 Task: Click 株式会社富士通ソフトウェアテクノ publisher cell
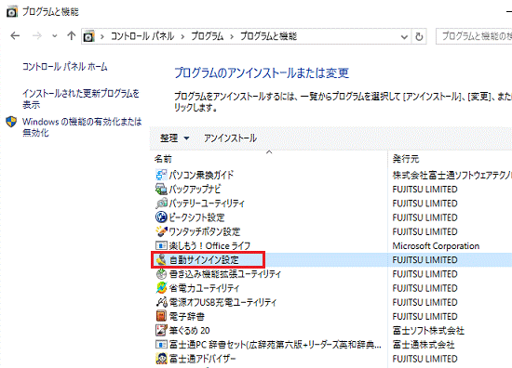pyautogui.click(x=452, y=175)
